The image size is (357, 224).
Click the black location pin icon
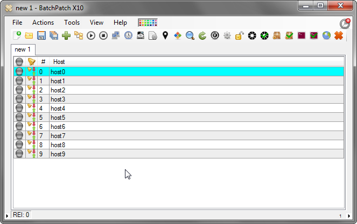coord(165,35)
